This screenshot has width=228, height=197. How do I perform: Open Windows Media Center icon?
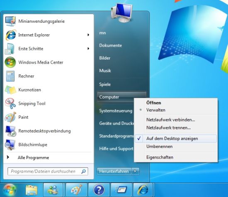click(x=10, y=62)
